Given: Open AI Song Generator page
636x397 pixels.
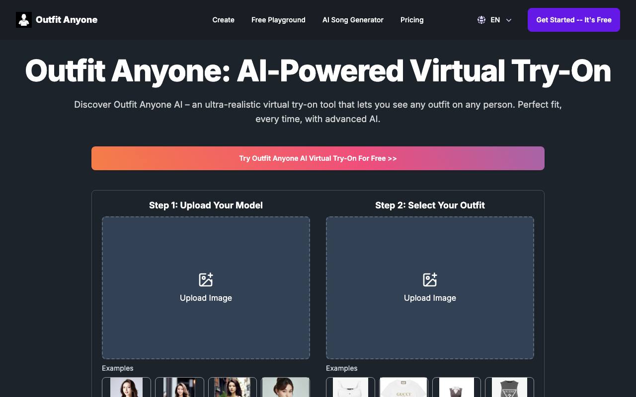Looking at the screenshot, I should coord(353,20).
